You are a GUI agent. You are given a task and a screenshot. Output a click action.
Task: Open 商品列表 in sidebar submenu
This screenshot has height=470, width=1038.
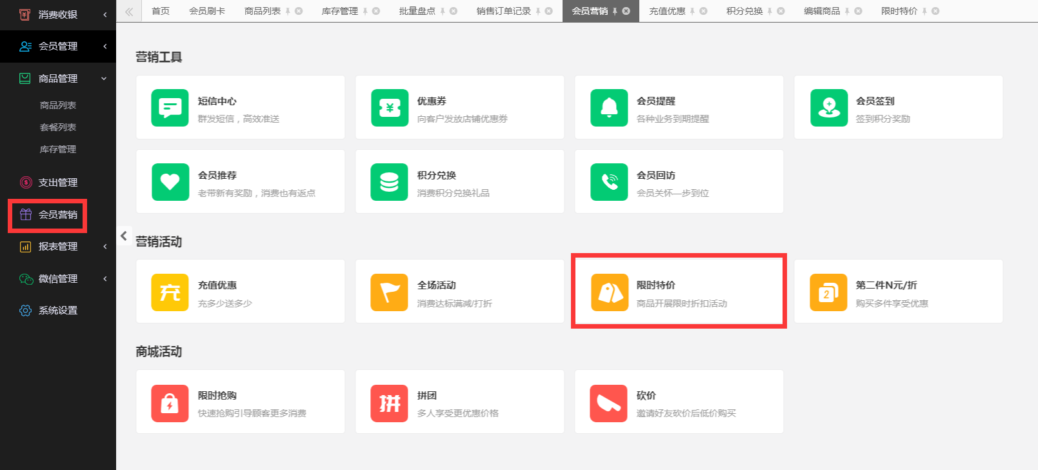coord(58,105)
